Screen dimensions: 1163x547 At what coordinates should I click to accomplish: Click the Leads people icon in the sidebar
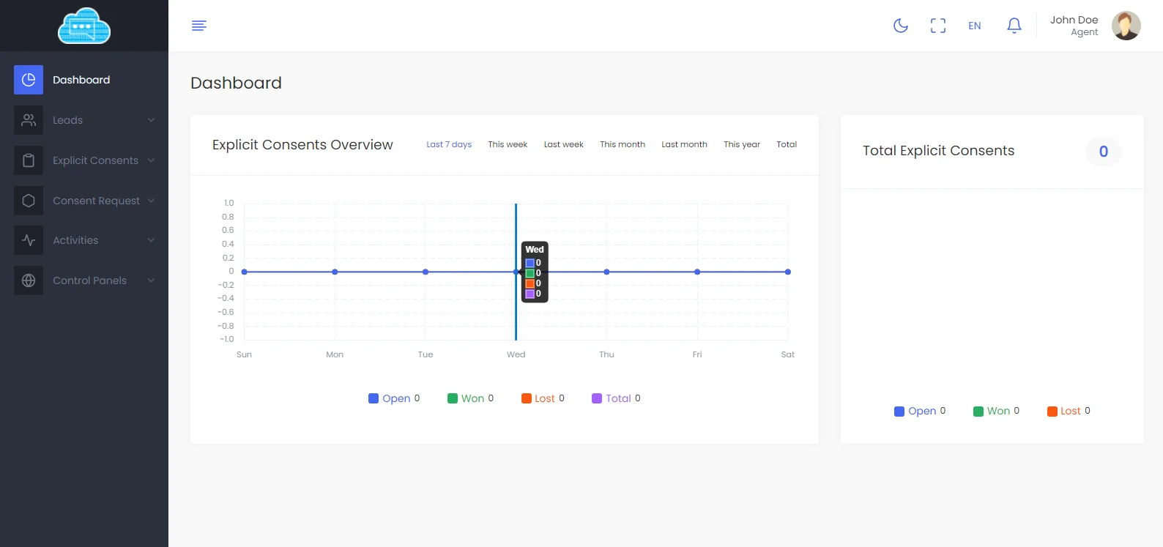click(29, 120)
